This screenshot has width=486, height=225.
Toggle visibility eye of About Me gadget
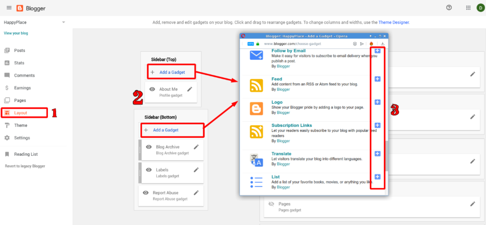pos(152,89)
